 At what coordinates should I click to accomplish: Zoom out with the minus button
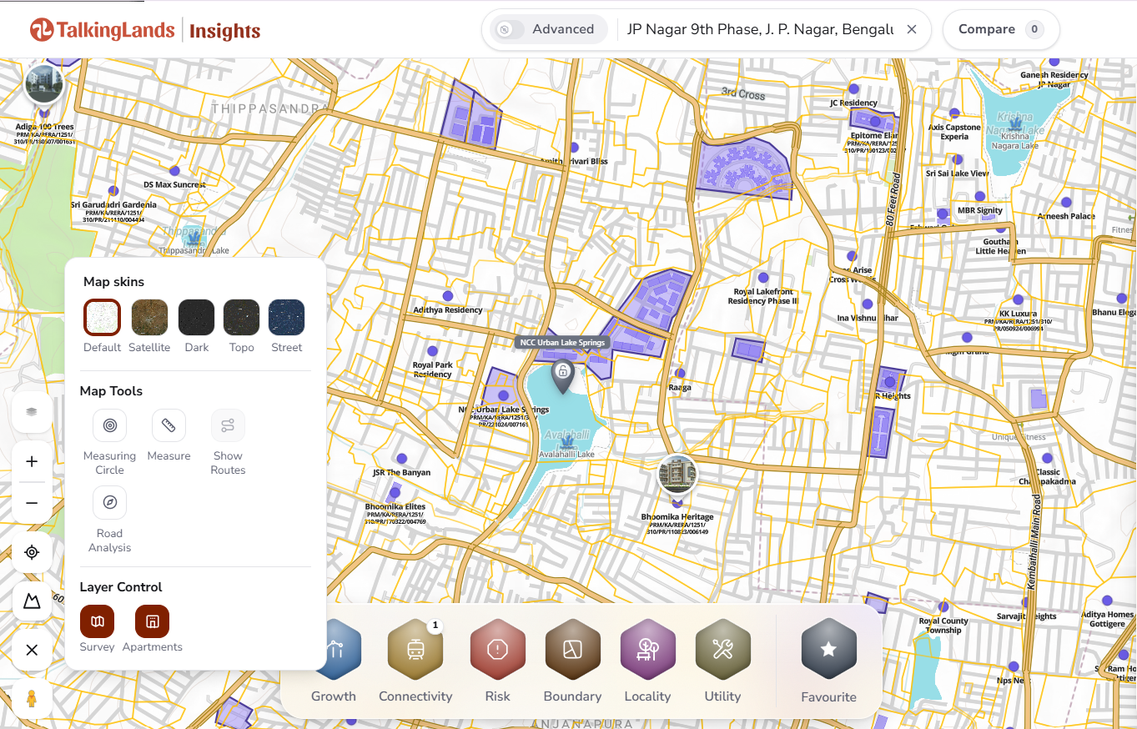point(32,503)
